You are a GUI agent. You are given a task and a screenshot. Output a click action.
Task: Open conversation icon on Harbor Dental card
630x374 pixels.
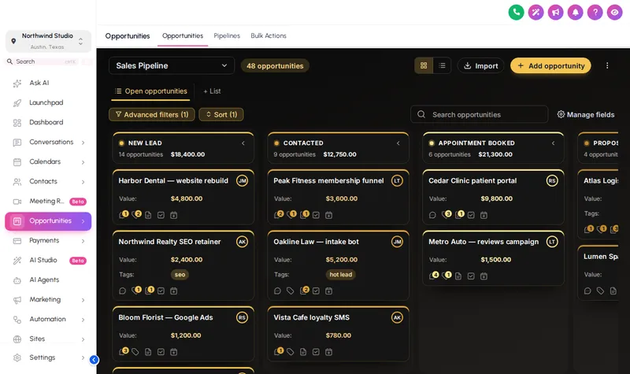(123, 215)
